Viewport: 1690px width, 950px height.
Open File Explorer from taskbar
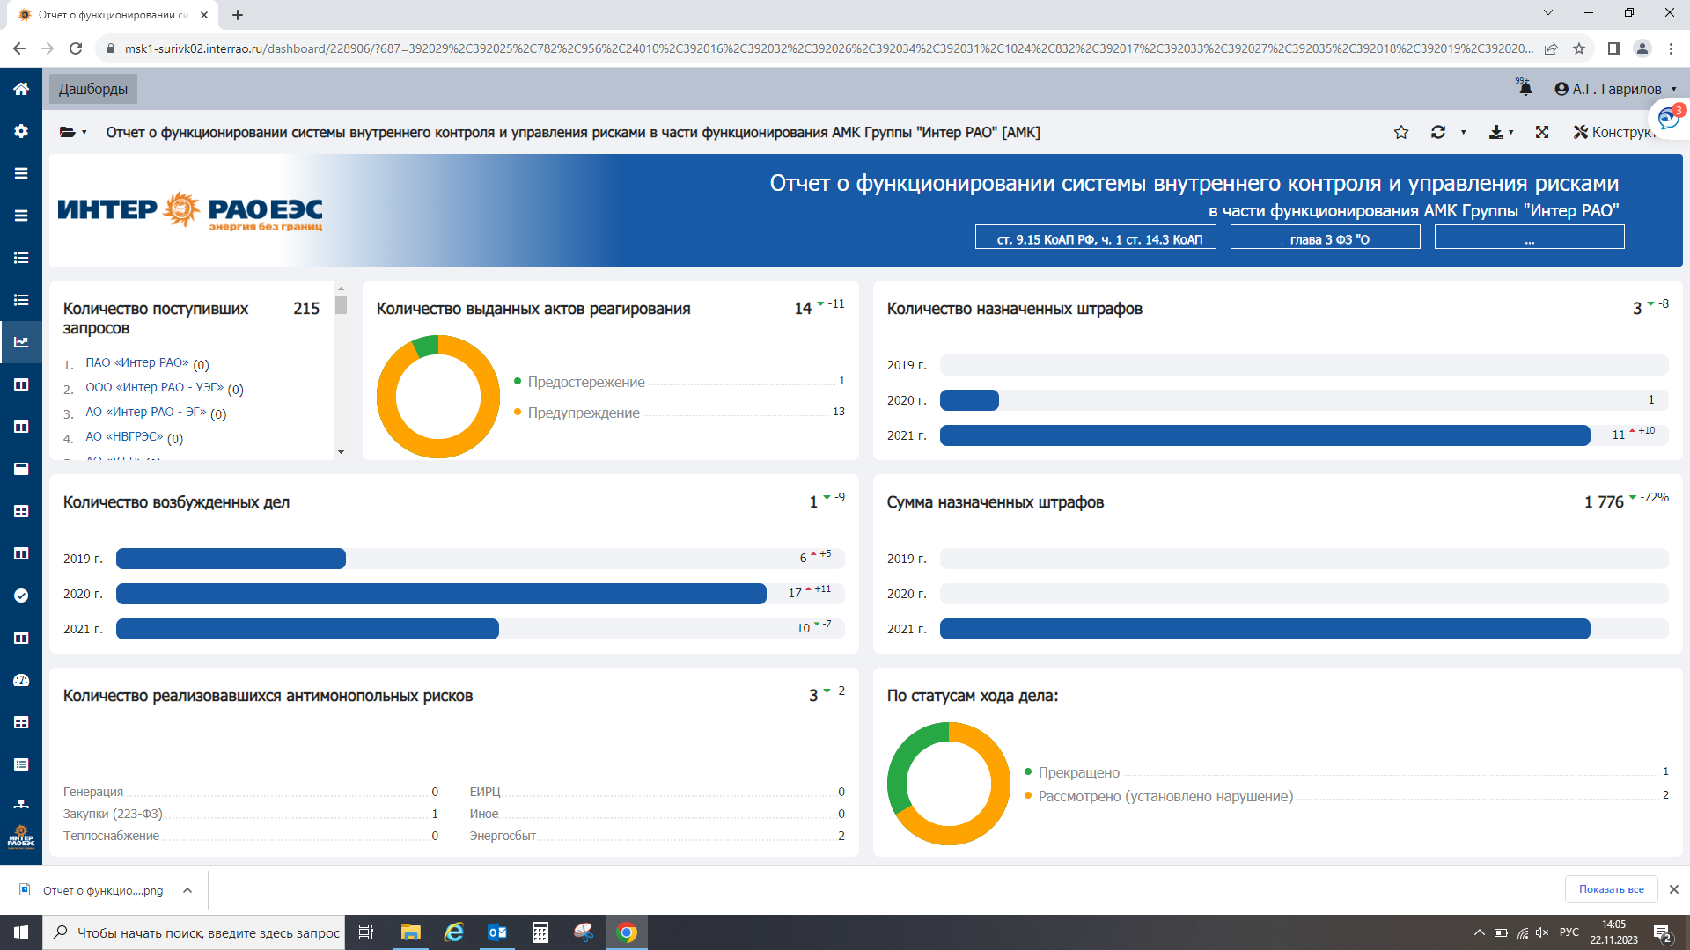click(x=411, y=932)
